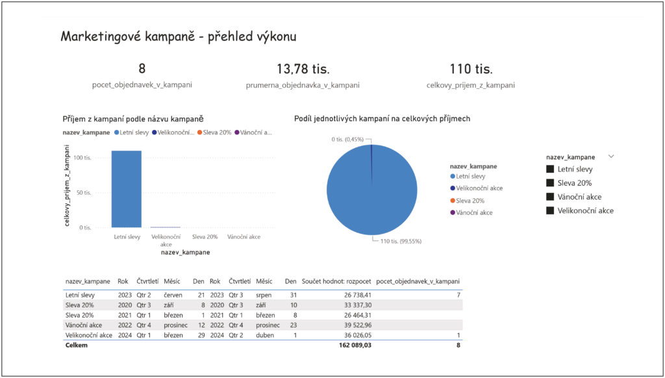This screenshot has width=665, height=378.
Task: Click the Sleva 20% orange dot in bar chart legend
Action: (200, 132)
